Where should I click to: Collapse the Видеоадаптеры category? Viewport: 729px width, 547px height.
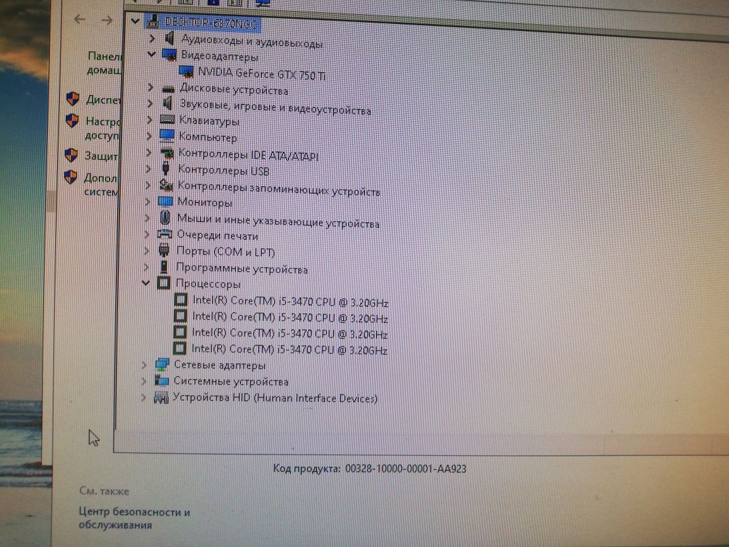[152, 54]
